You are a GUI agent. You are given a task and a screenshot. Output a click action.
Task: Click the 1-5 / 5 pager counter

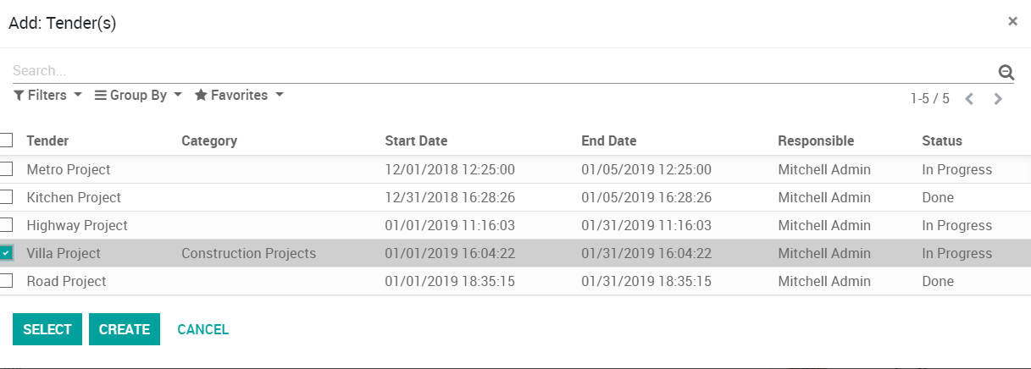[929, 99]
